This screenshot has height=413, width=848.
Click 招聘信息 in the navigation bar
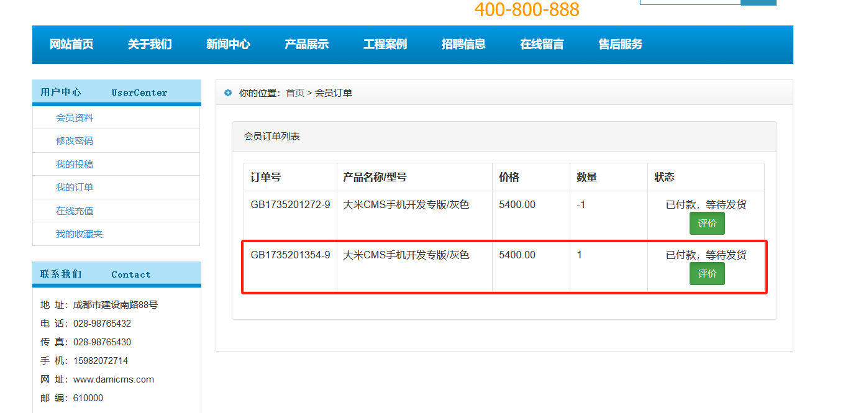(463, 44)
